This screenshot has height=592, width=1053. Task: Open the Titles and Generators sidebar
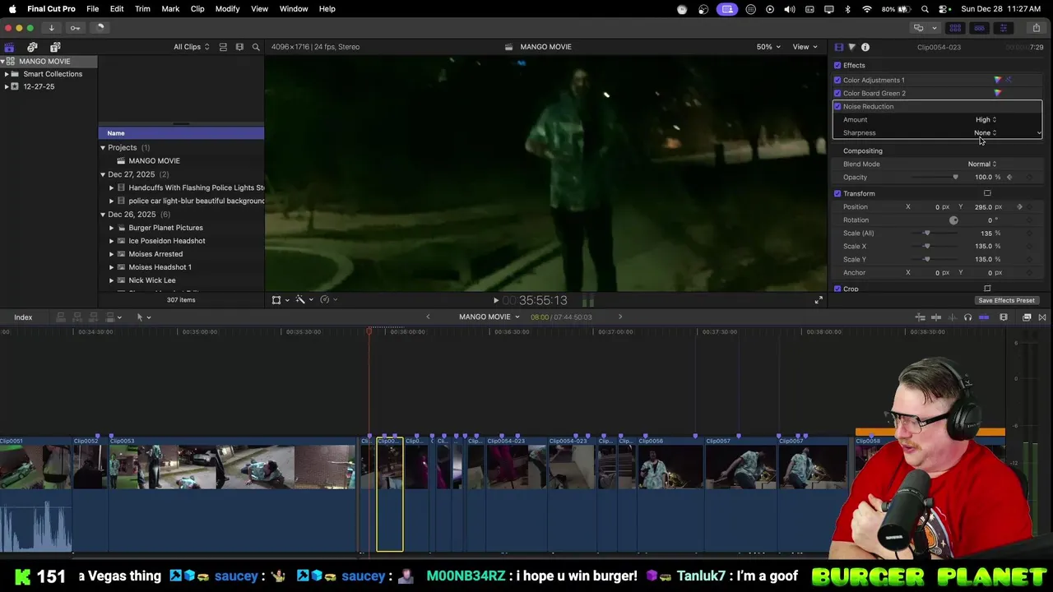click(x=55, y=47)
